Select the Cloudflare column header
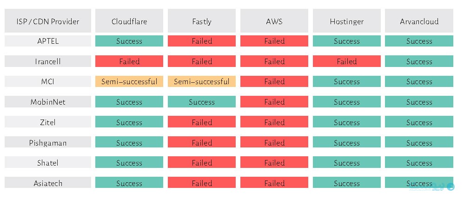 (x=129, y=21)
